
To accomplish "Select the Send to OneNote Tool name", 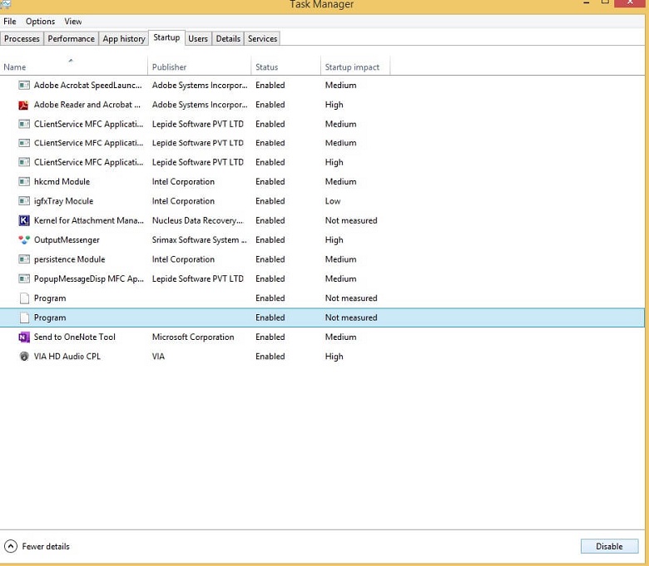I will pyautogui.click(x=75, y=337).
